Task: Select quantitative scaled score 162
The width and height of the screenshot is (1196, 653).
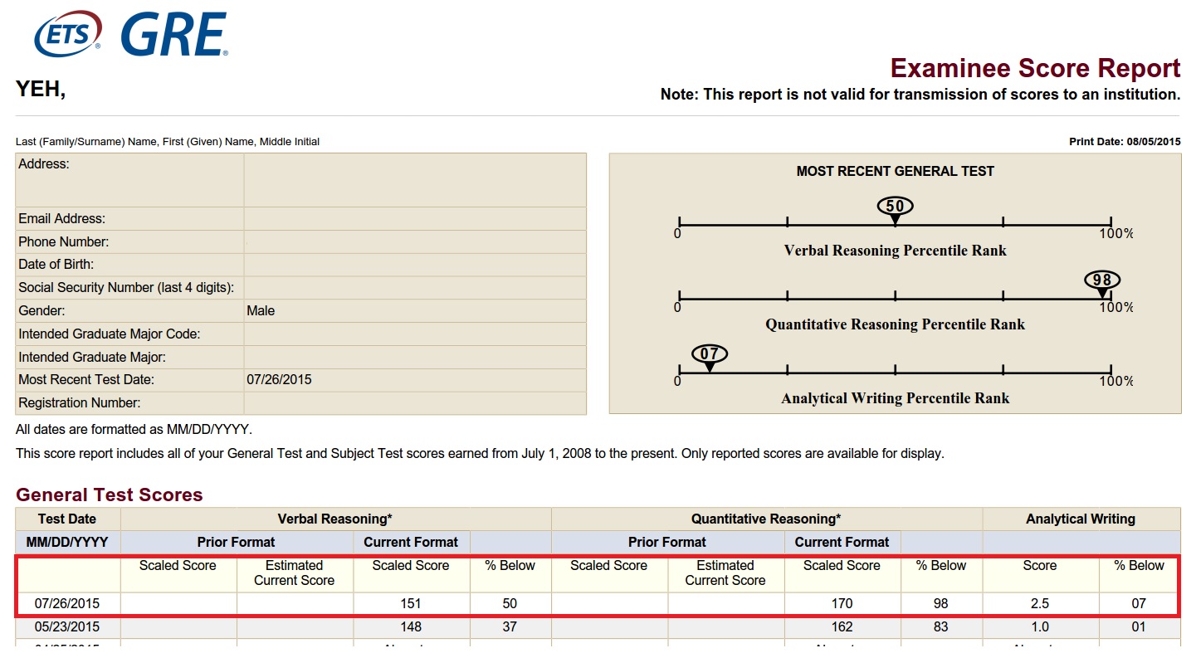Action: 842,627
